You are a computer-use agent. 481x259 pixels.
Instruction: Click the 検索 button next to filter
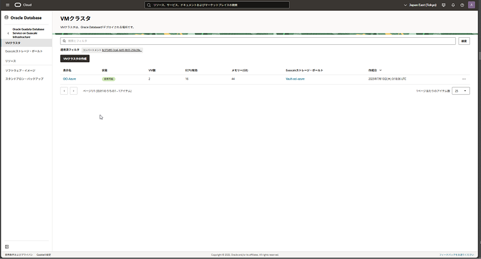point(464,40)
